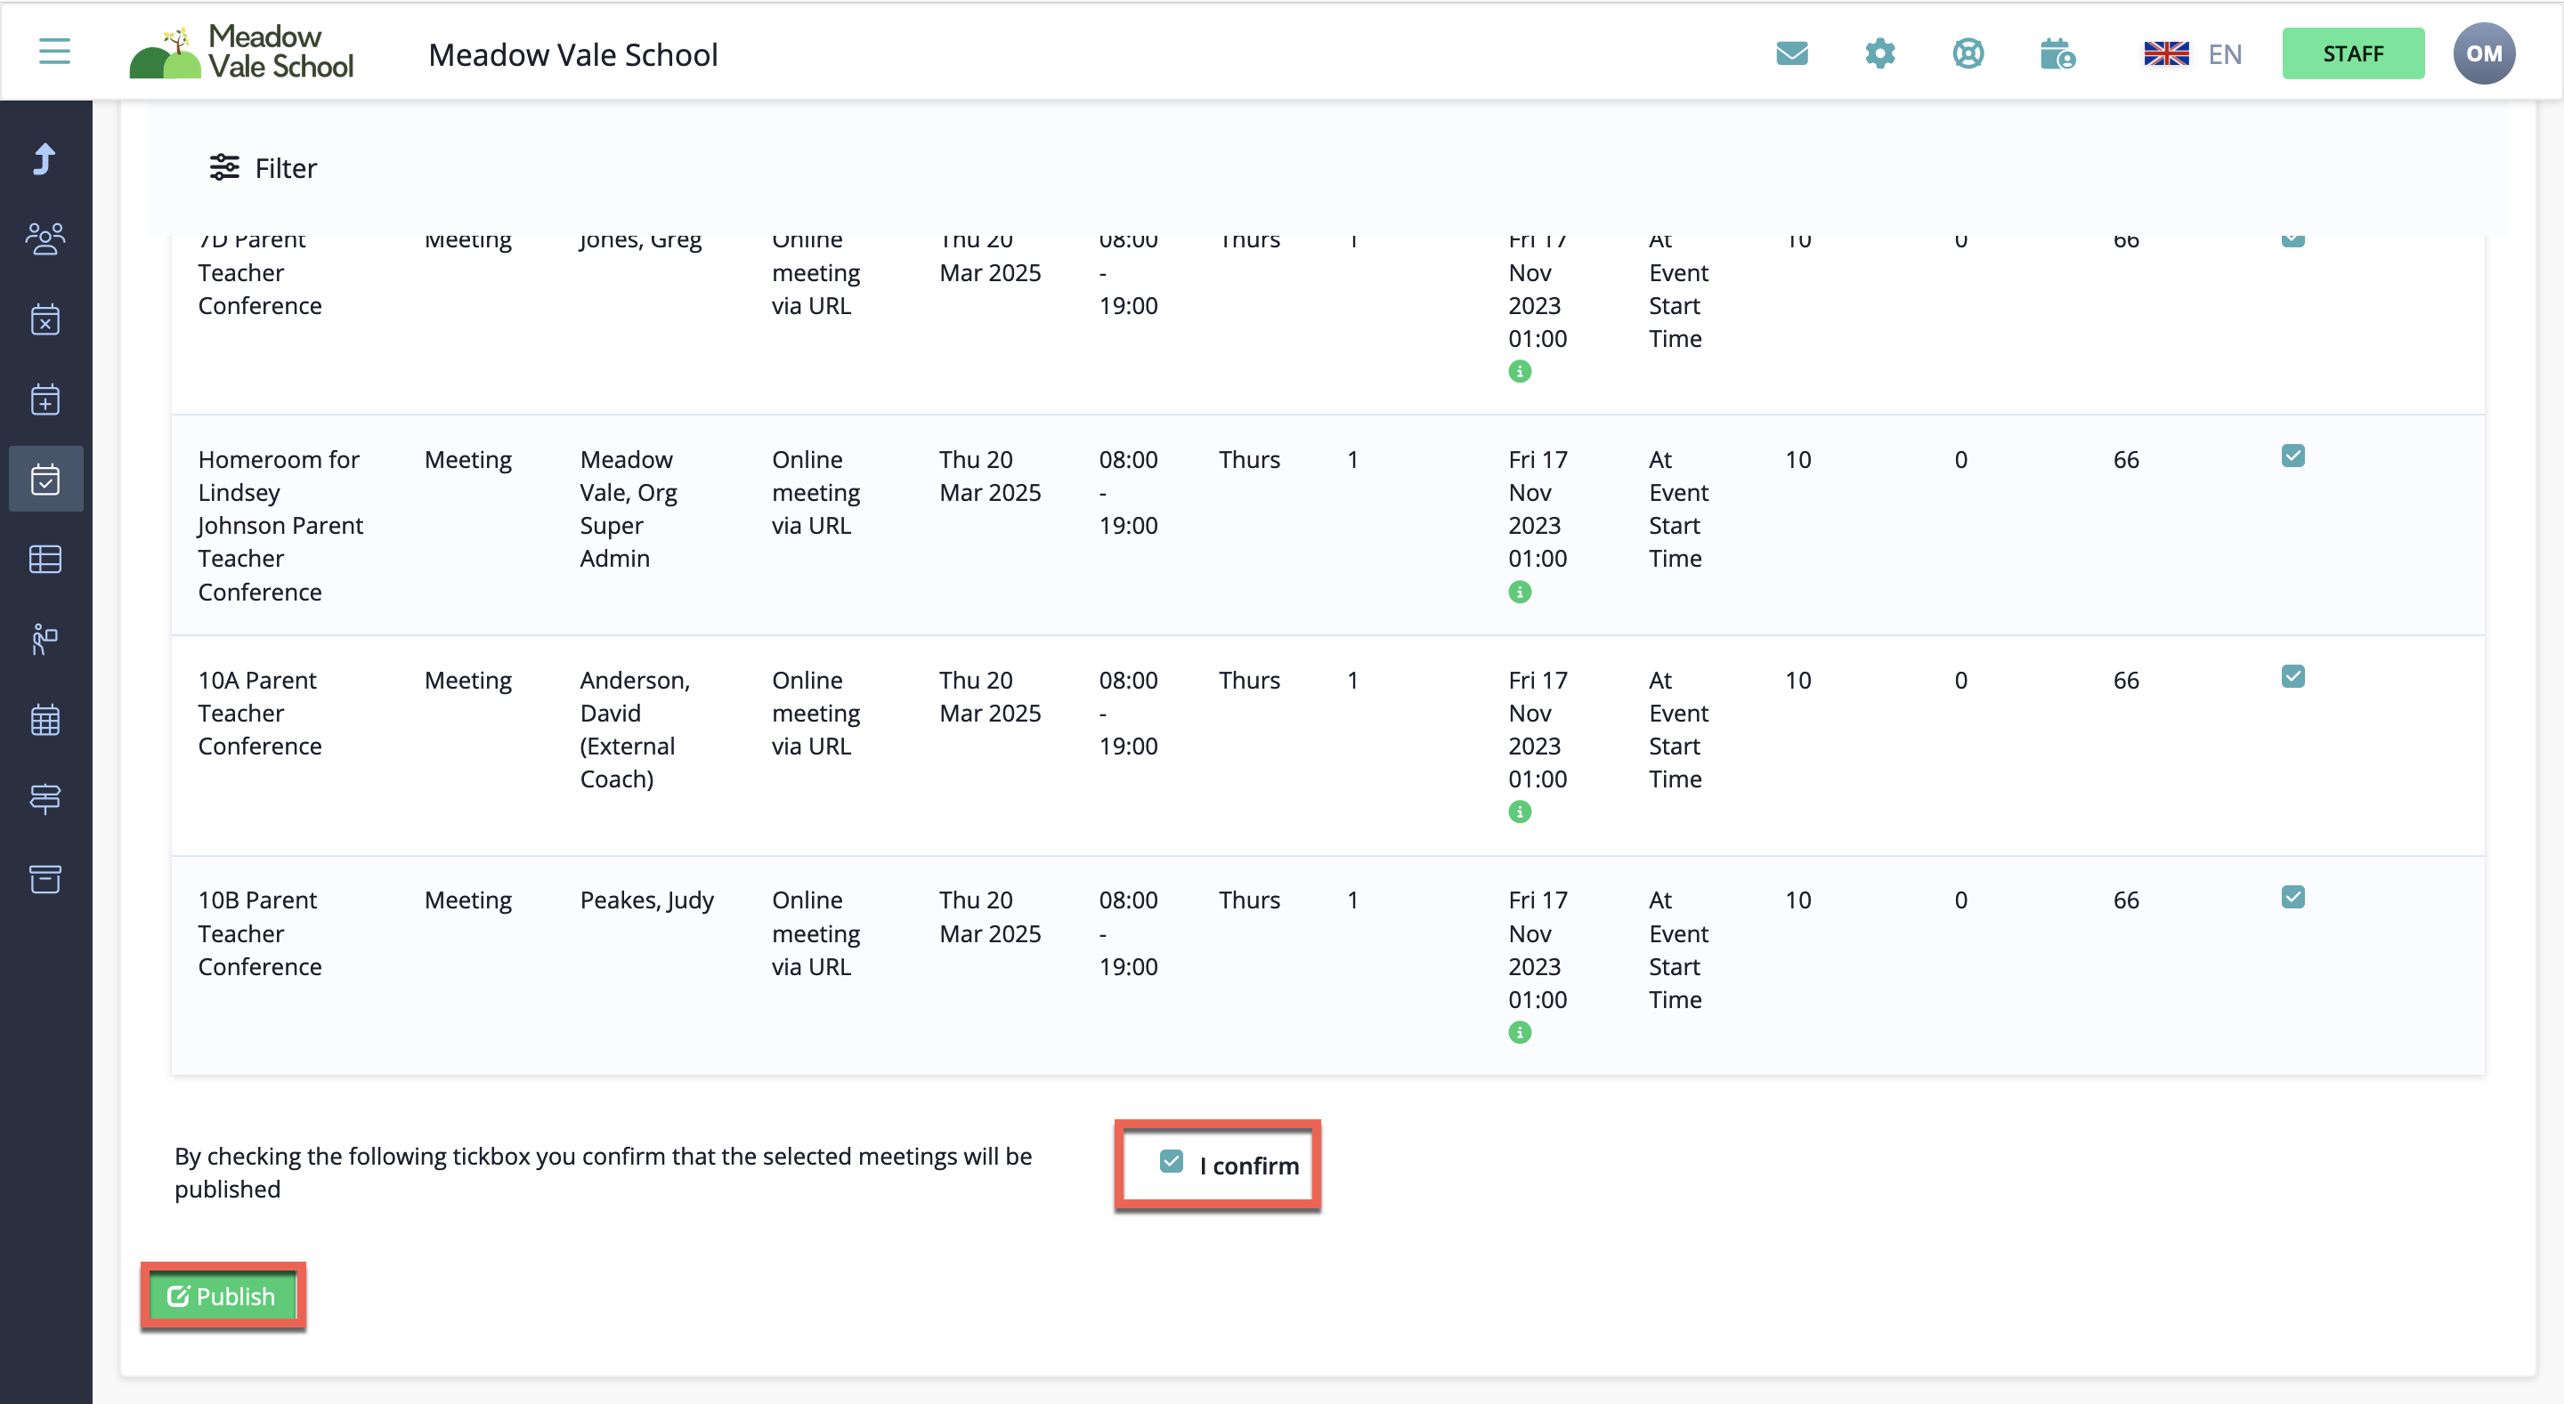
Task: Click 'Fri 17 Nov 2023 01:00' in 10A row
Action: pos(1538,730)
